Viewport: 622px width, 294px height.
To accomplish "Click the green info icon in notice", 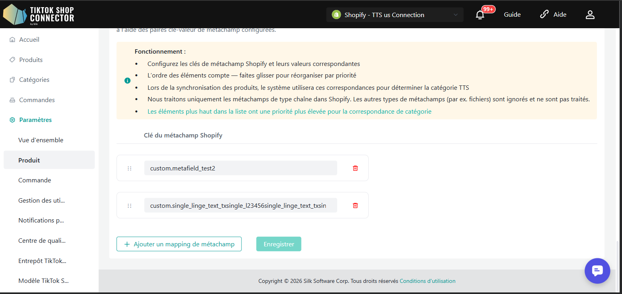I will tap(127, 81).
